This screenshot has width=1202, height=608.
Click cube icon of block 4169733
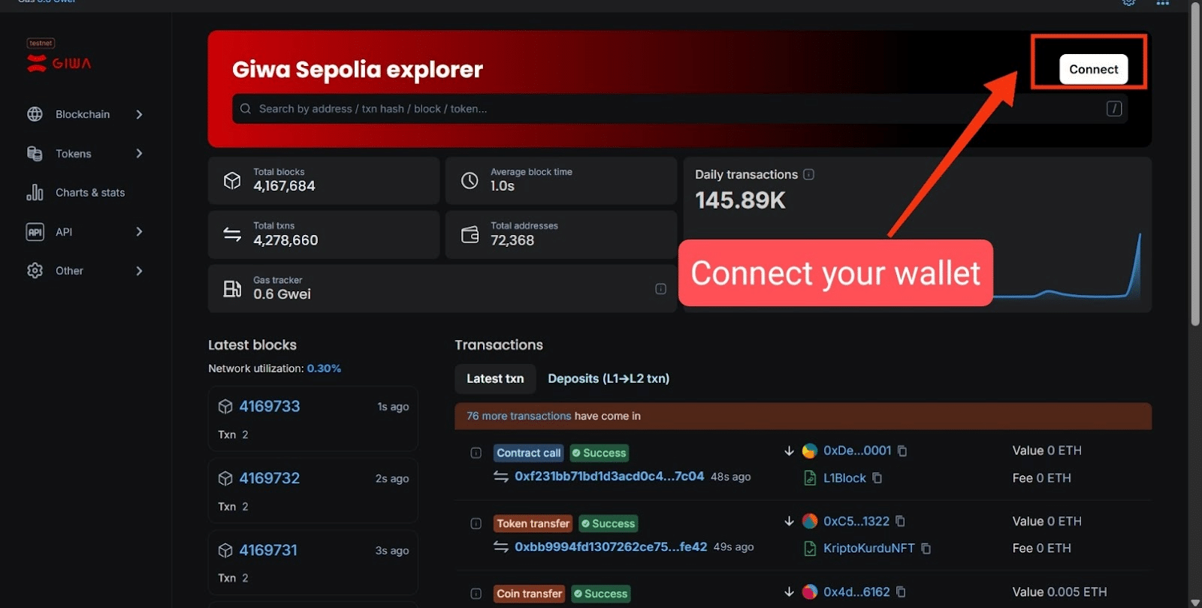[x=225, y=406]
